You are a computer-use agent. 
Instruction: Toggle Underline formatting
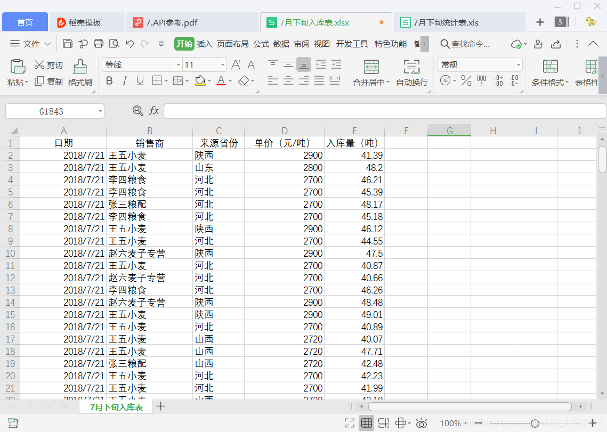(140, 80)
